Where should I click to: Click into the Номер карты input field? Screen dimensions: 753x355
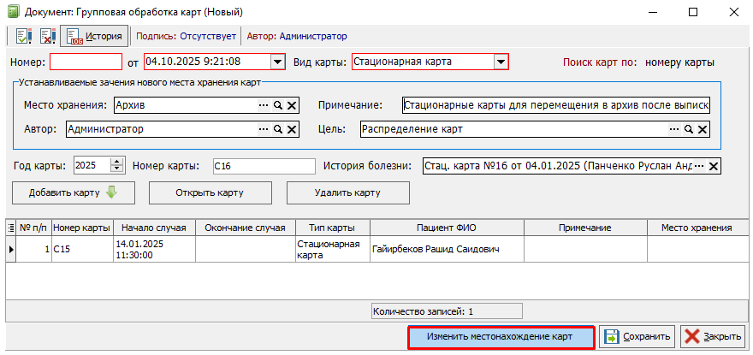tap(264, 166)
